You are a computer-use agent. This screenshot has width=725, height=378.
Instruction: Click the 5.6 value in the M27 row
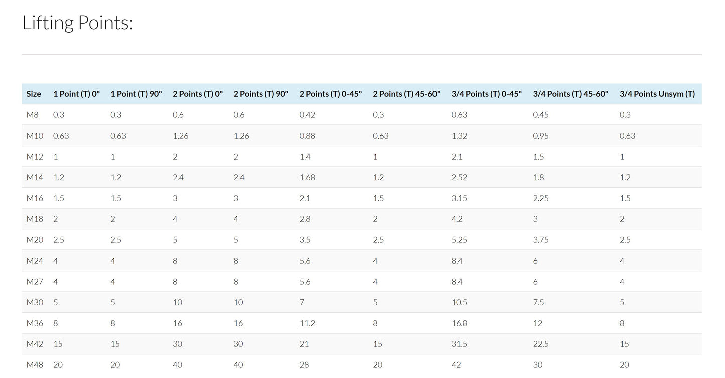pyautogui.click(x=305, y=282)
